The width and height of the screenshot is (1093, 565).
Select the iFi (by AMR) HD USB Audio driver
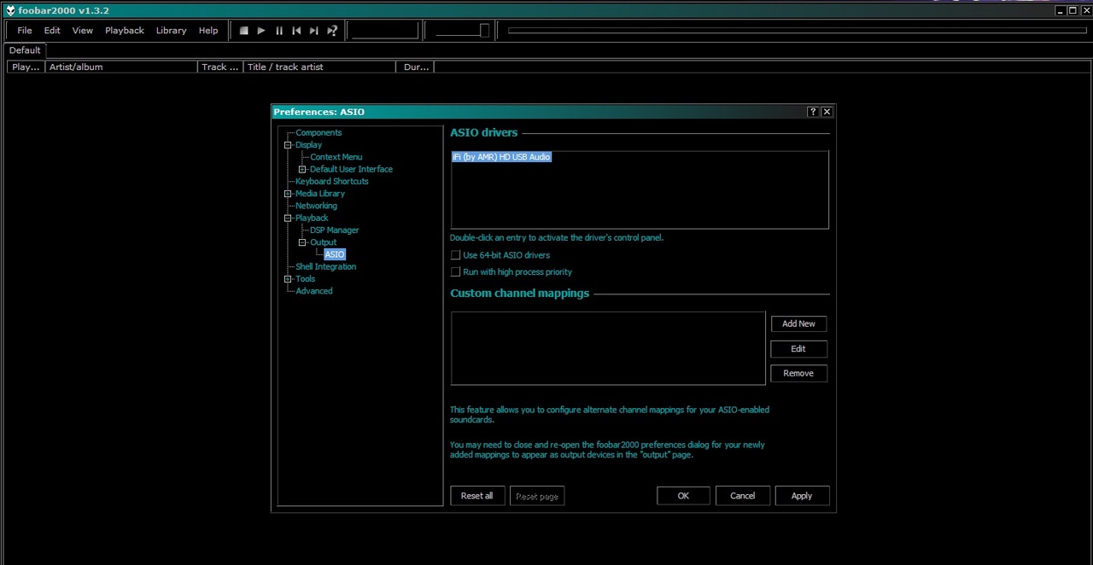pyautogui.click(x=501, y=157)
